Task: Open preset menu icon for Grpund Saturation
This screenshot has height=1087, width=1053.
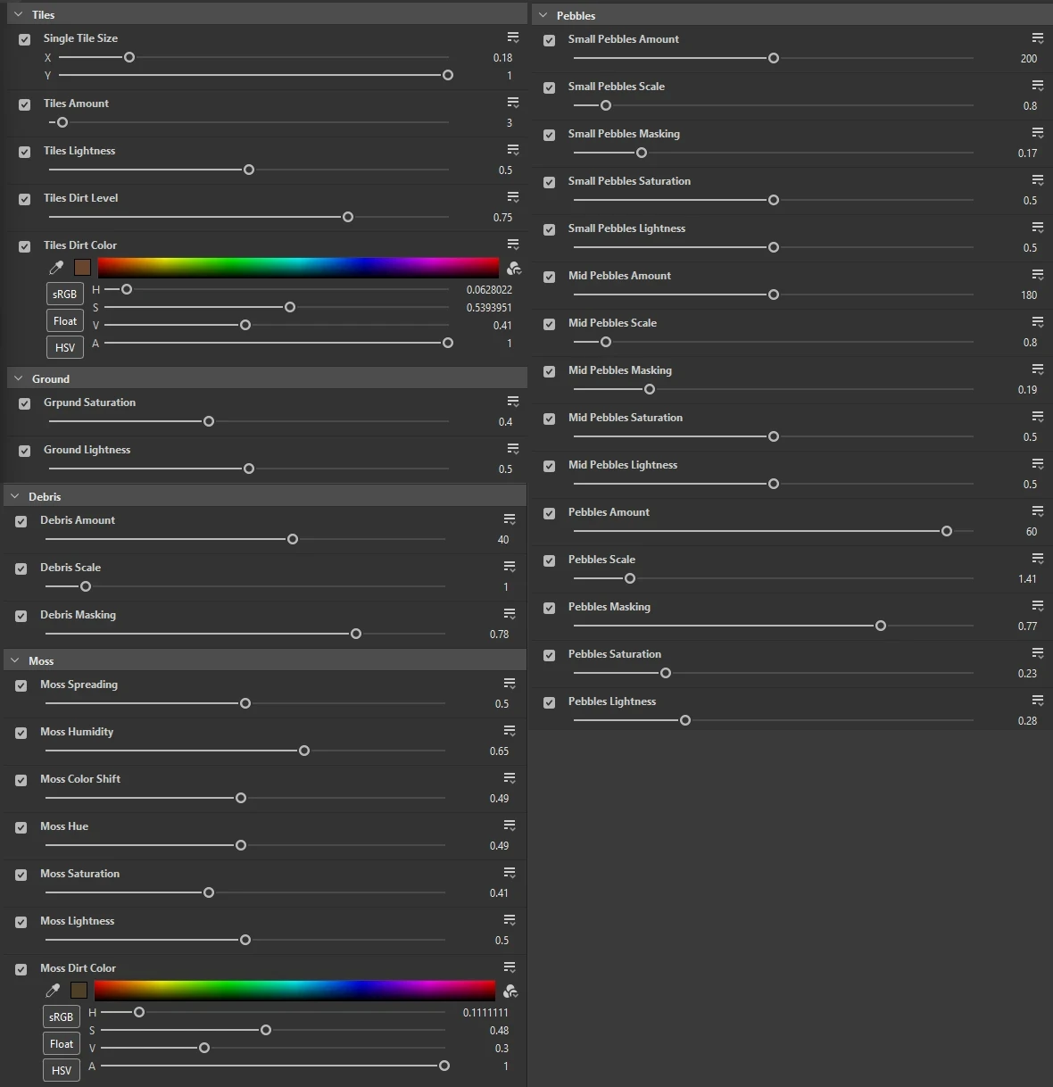Action: coord(513,402)
